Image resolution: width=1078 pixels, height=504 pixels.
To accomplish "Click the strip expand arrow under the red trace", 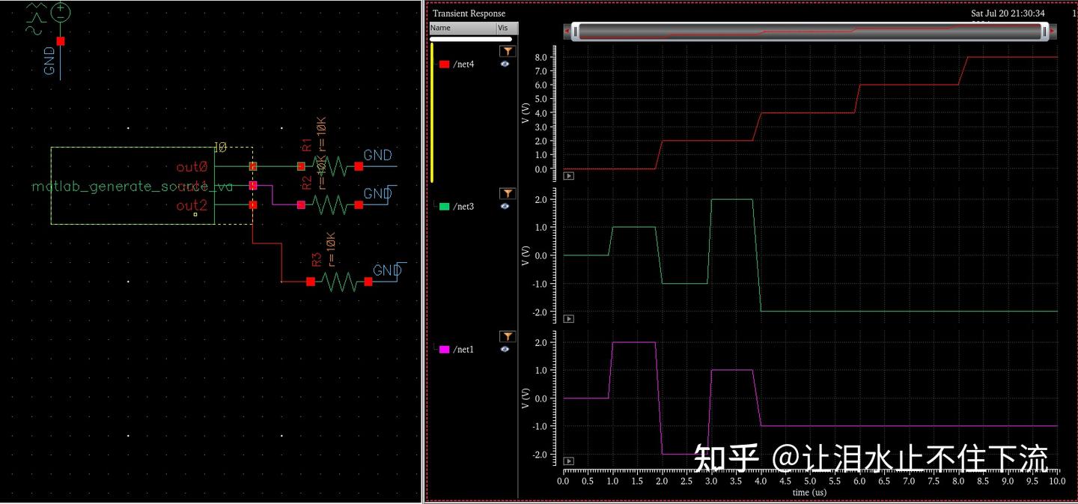I will (x=568, y=176).
